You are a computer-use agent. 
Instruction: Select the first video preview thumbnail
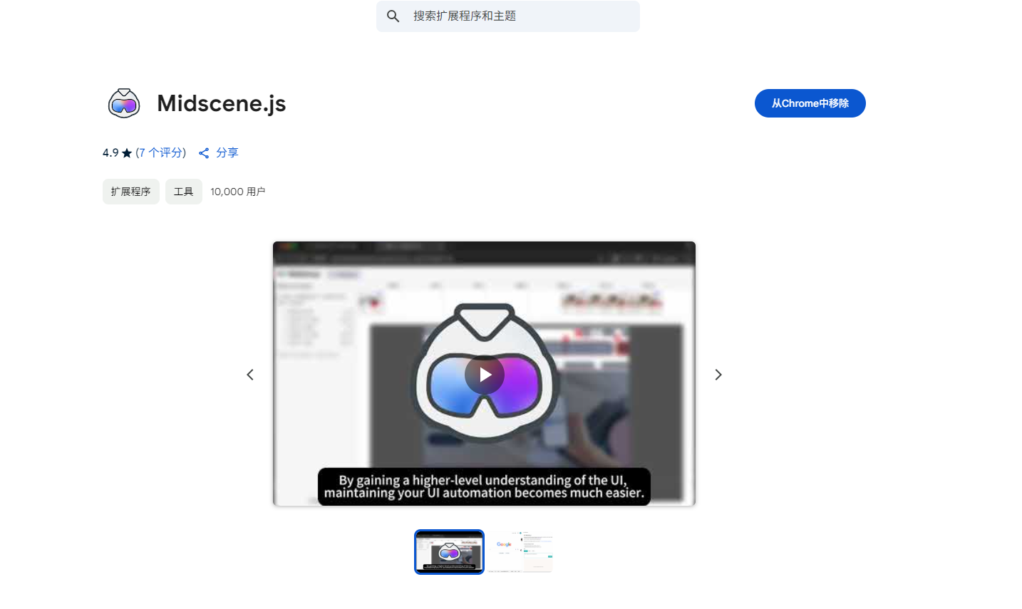pyautogui.click(x=449, y=552)
